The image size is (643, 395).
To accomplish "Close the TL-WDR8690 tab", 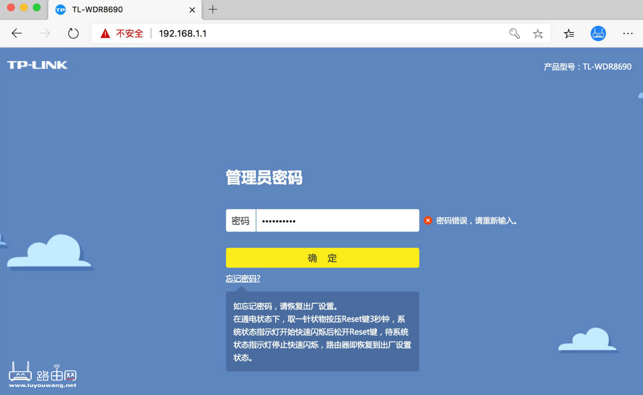I will click(x=192, y=10).
